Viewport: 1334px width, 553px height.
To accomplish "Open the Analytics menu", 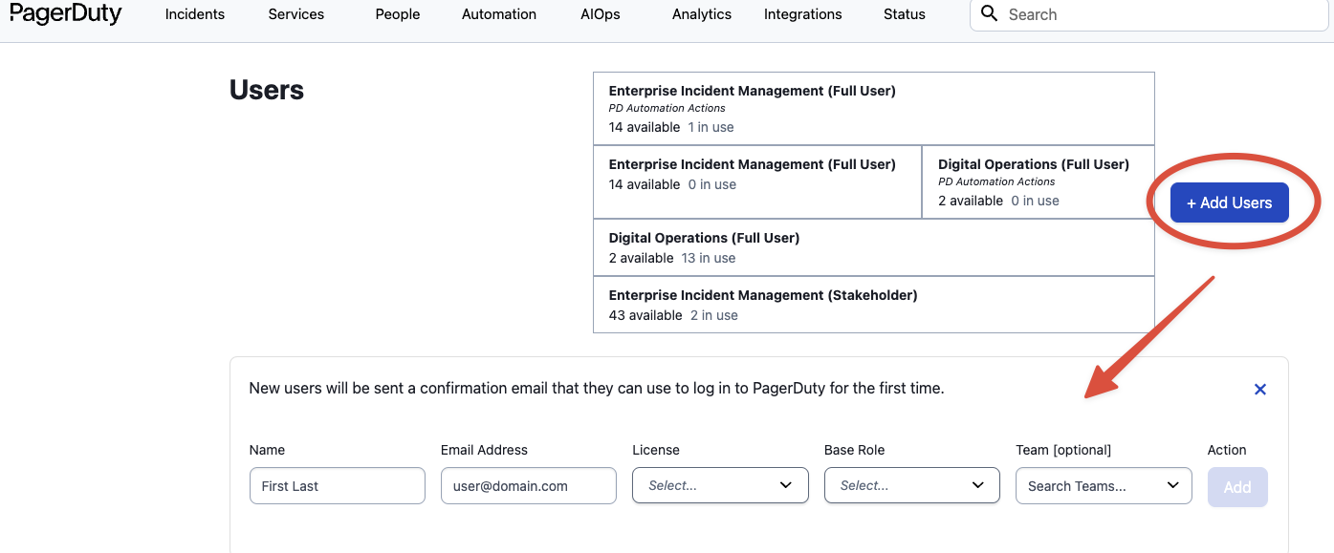I will (702, 14).
